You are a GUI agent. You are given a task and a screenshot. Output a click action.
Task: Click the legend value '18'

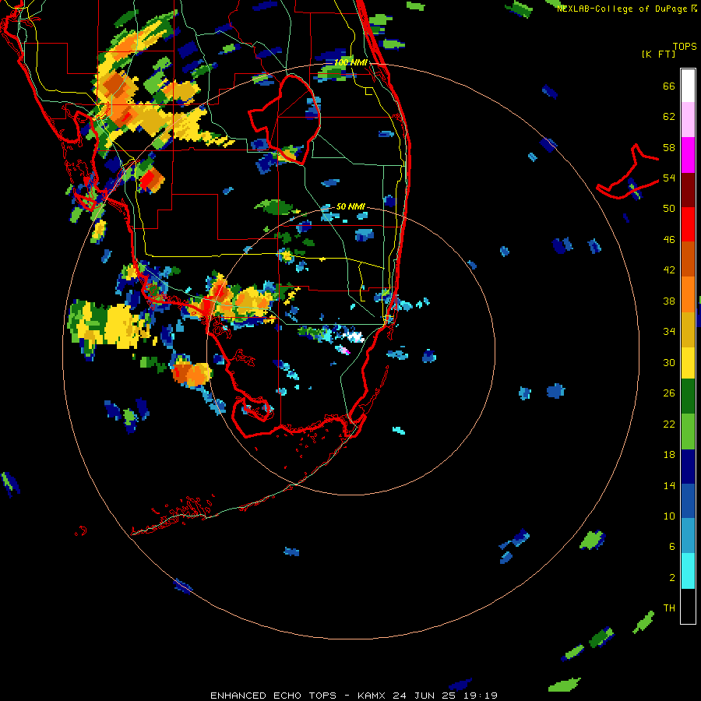(669, 455)
